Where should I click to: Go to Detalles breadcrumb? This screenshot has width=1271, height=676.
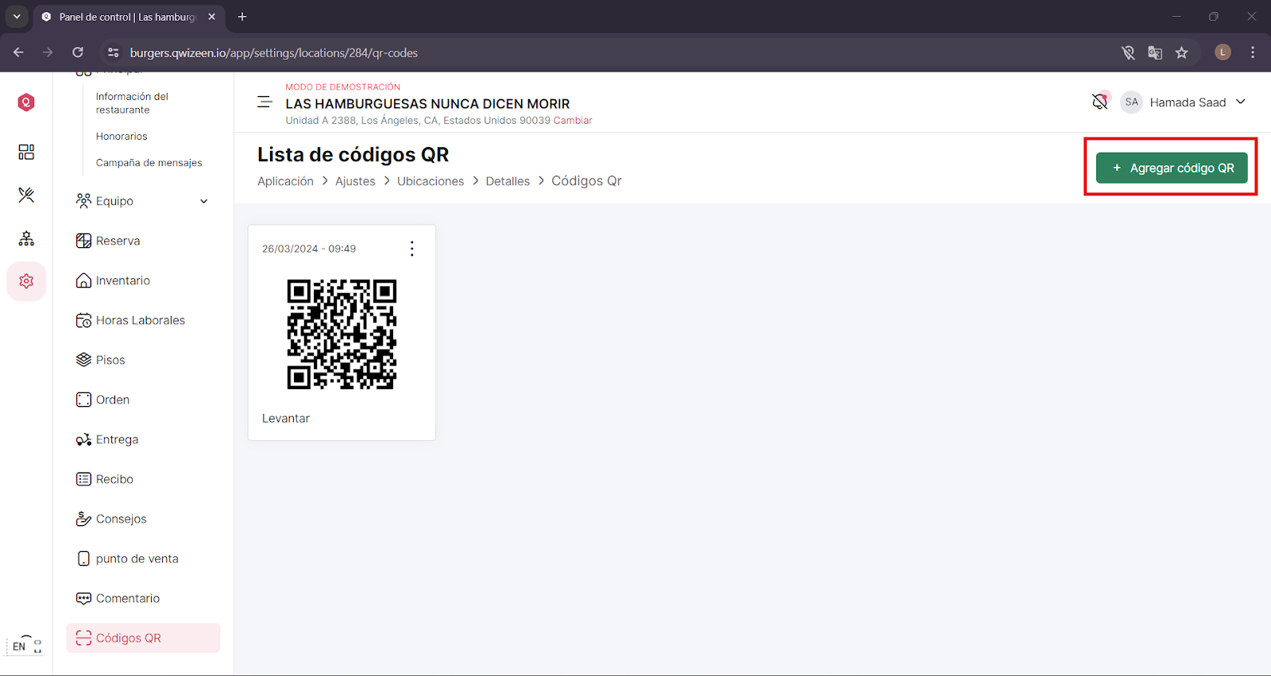click(508, 181)
